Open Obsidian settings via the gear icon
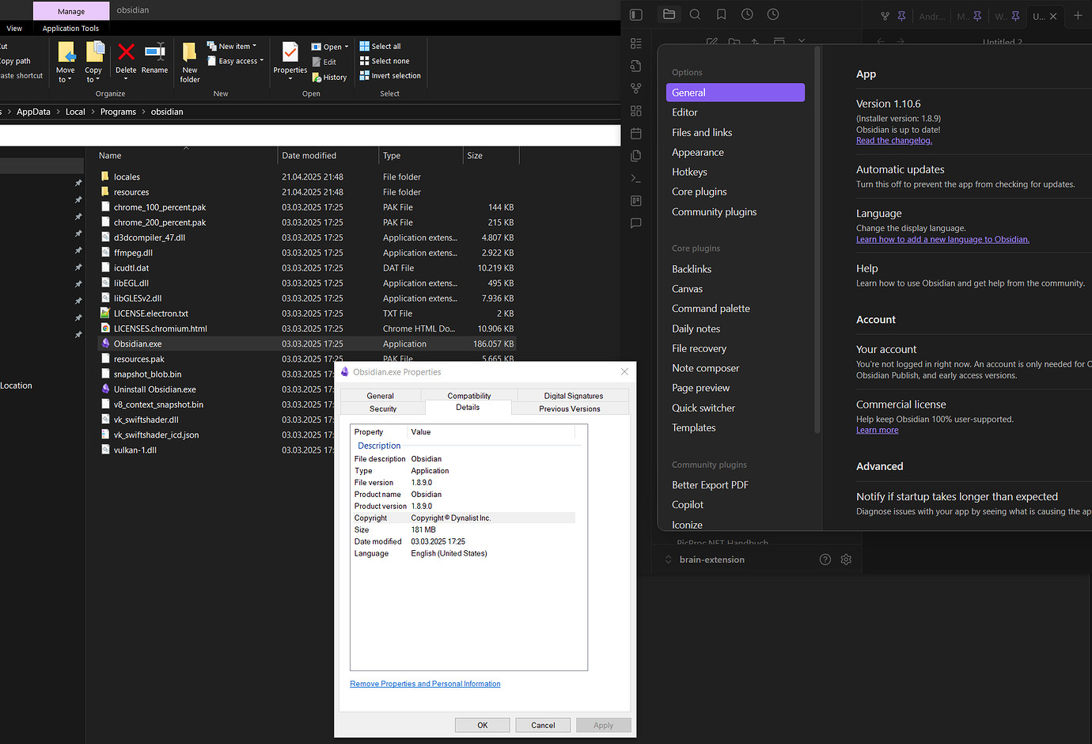 (x=846, y=560)
